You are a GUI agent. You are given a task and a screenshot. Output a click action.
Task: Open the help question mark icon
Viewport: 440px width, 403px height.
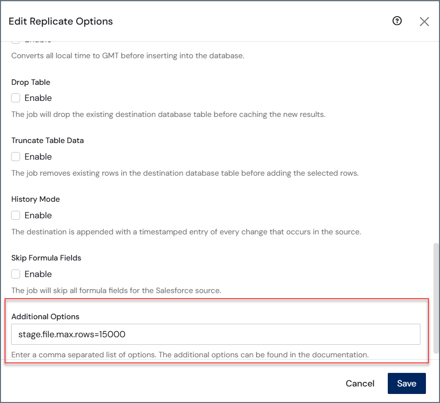tap(397, 21)
